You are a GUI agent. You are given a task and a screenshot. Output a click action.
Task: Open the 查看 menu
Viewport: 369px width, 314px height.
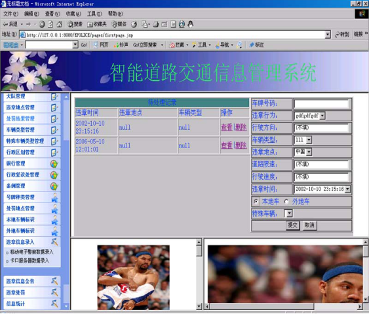pos(52,14)
